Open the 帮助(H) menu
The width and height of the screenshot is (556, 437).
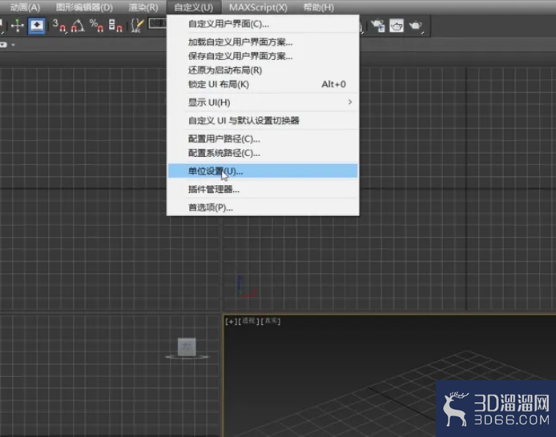(x=318, y=7)
